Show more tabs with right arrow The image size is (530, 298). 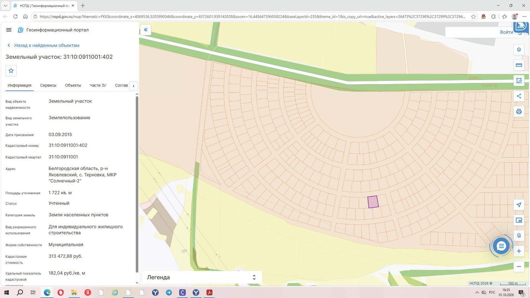(134, 86)
